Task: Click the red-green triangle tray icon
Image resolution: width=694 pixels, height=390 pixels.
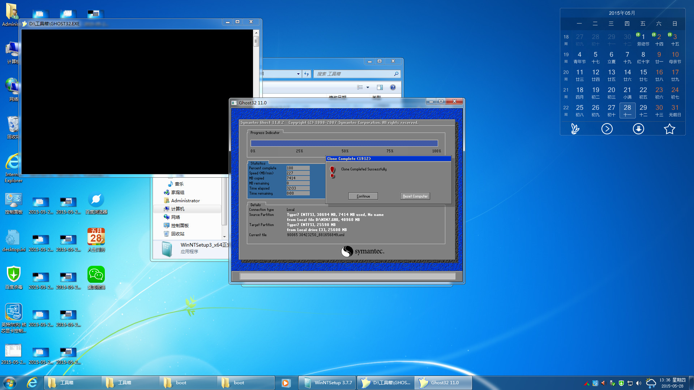Action: click(x=586, y=383)
